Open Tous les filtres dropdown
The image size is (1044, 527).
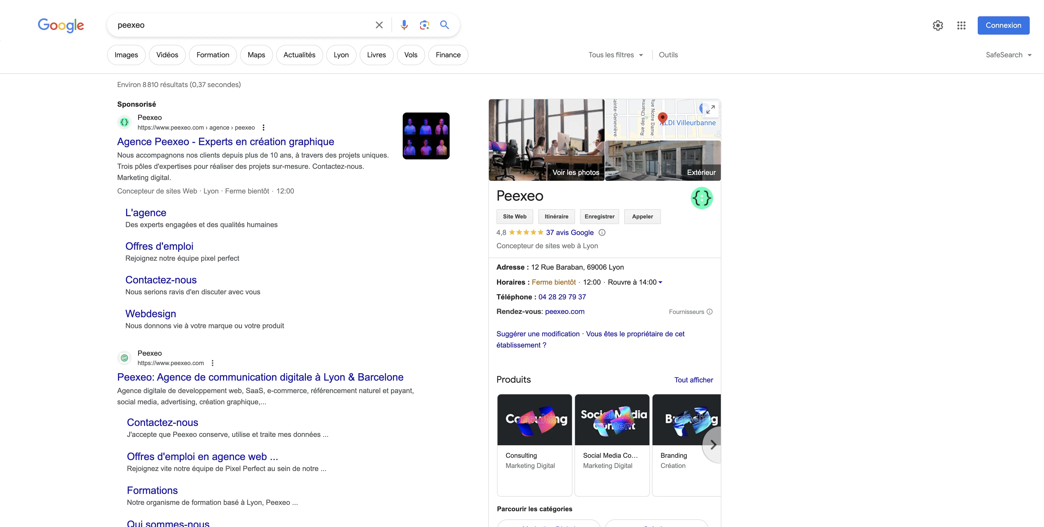click(616, 55)
